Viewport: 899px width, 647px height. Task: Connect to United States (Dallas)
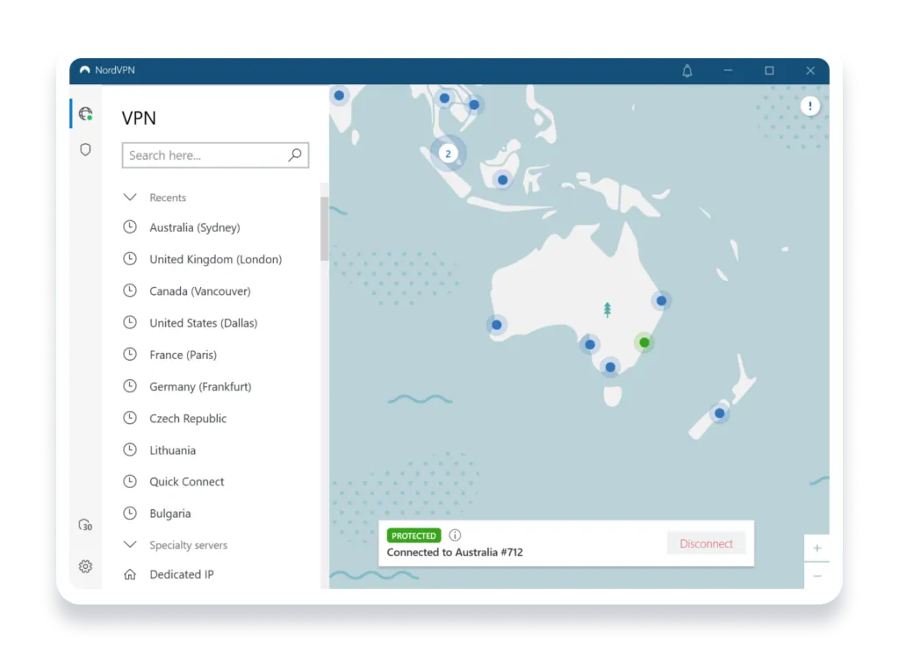coord(204,323)
